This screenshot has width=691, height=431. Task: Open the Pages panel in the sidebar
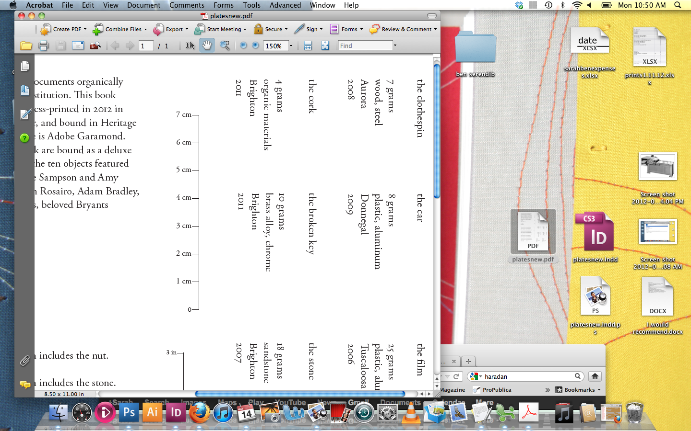[x=25, y=66]
